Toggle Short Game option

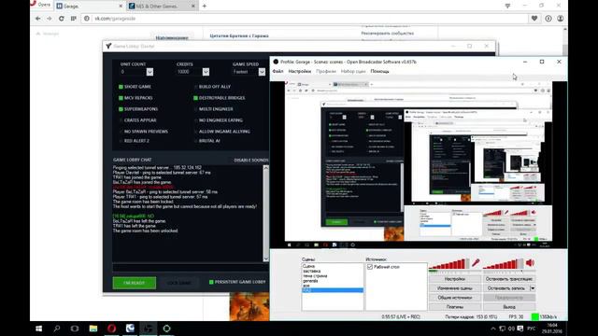click(x=121, y=87)
